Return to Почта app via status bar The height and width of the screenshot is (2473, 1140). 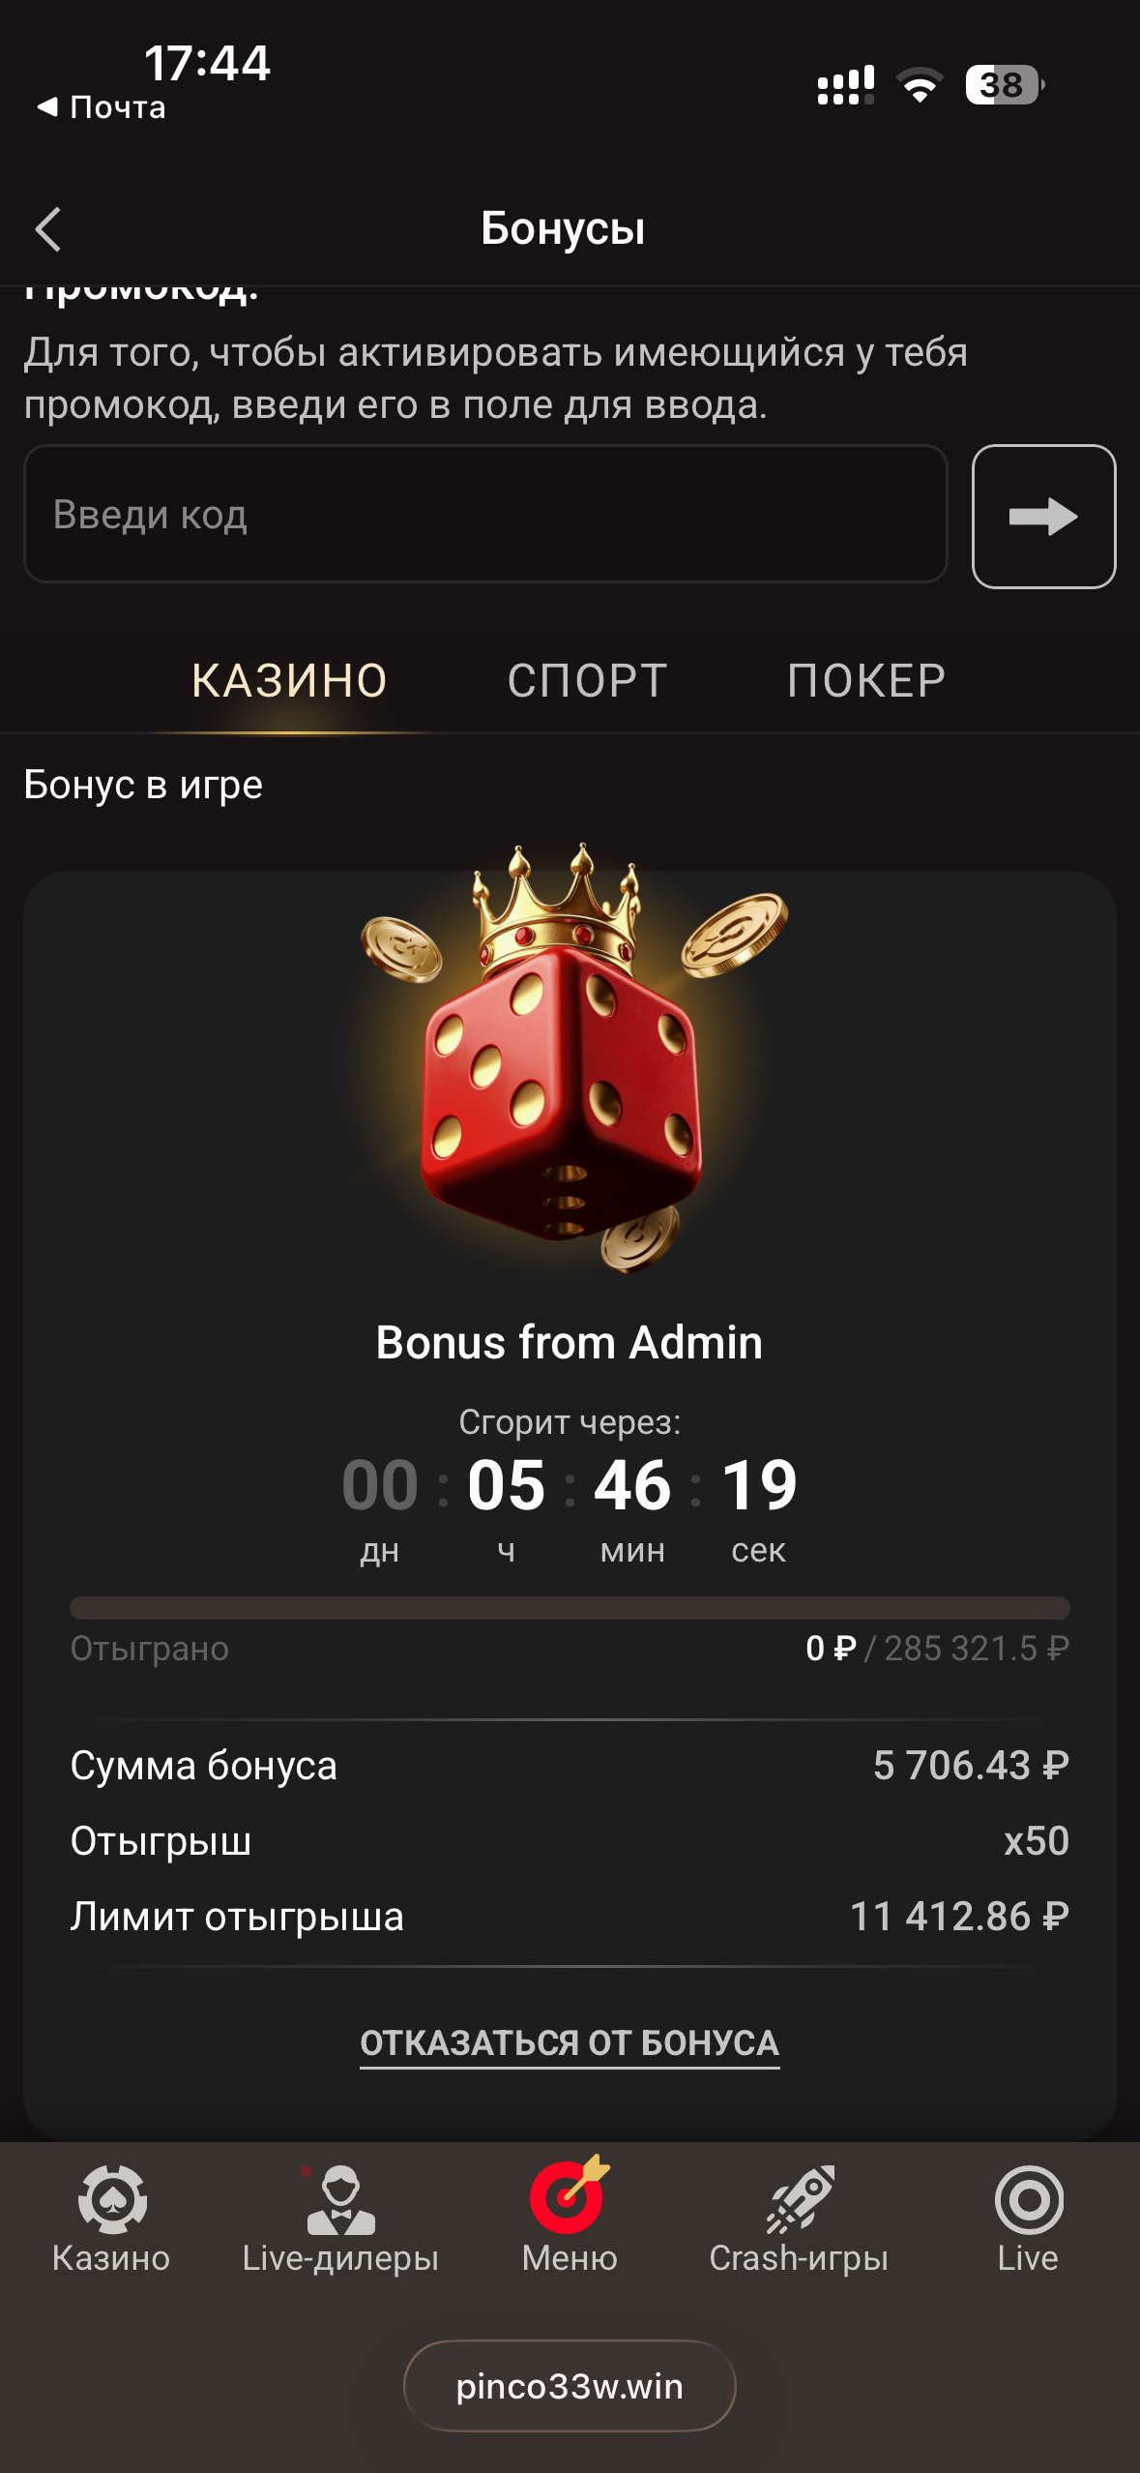101,107
